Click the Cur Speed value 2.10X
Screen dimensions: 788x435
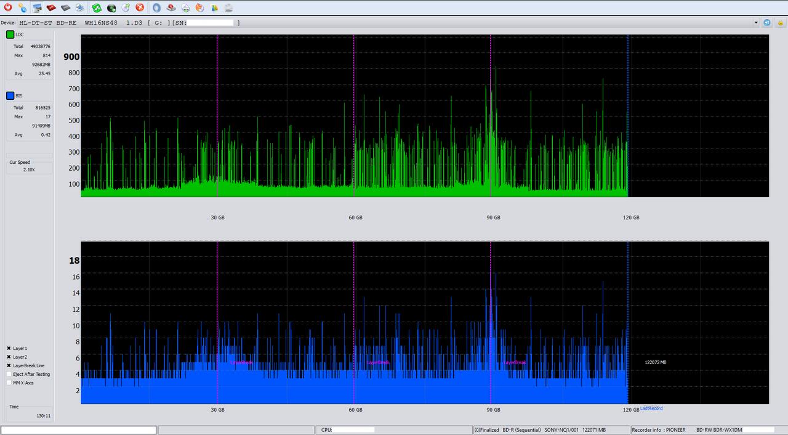(29, 169)
